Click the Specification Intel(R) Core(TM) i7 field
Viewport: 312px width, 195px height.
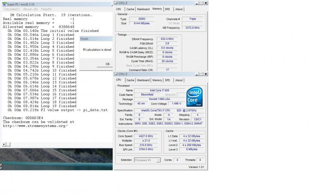pos(169,110)
